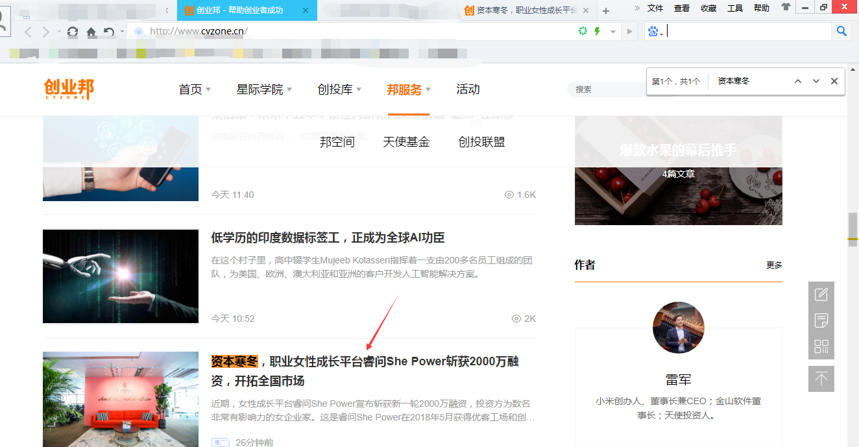Open the 工具 menu
859x447 pixels.
[735, 8]
